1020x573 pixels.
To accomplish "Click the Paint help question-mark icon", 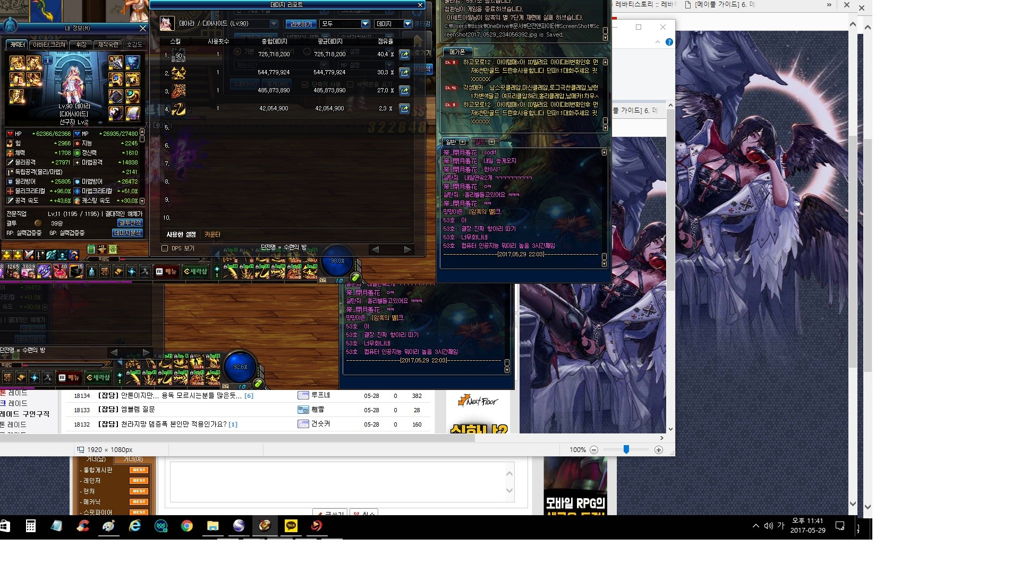I will pyautogui.click(x=669, y=42).
